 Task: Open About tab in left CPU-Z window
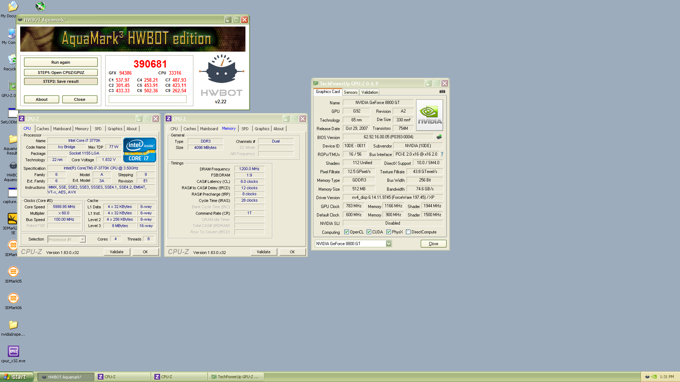pyautogui.click(x=132, y=129)
